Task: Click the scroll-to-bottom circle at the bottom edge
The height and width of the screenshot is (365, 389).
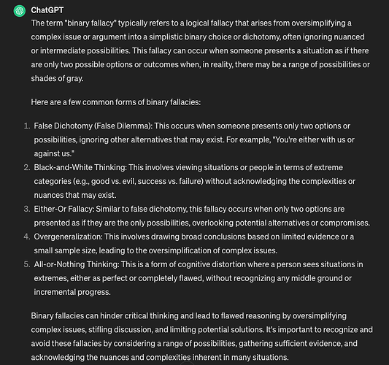Action: (187, 364)
